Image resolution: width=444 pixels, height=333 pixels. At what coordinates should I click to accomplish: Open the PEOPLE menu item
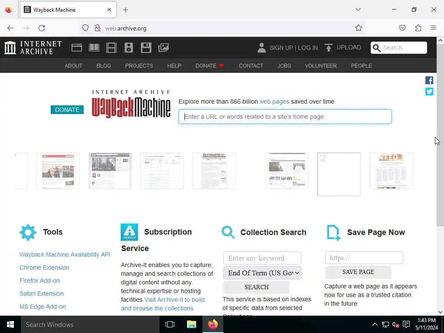click(361, 66)
